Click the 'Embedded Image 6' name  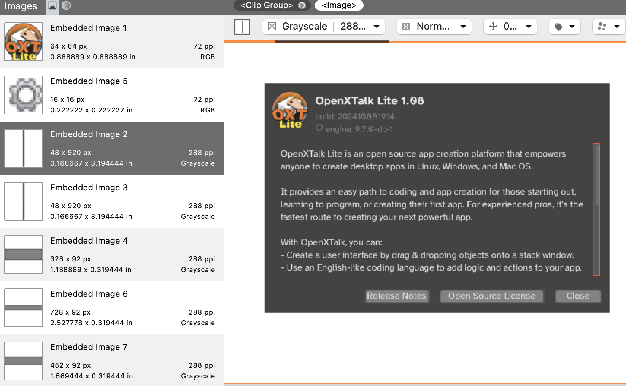click(89, 294)
